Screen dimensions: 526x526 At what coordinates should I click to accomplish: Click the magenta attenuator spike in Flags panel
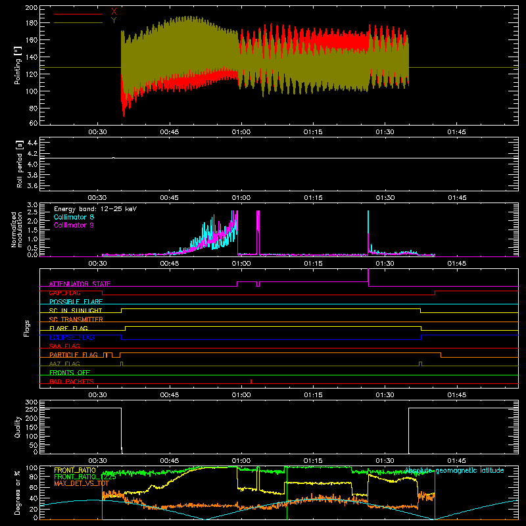pos(368,277)
